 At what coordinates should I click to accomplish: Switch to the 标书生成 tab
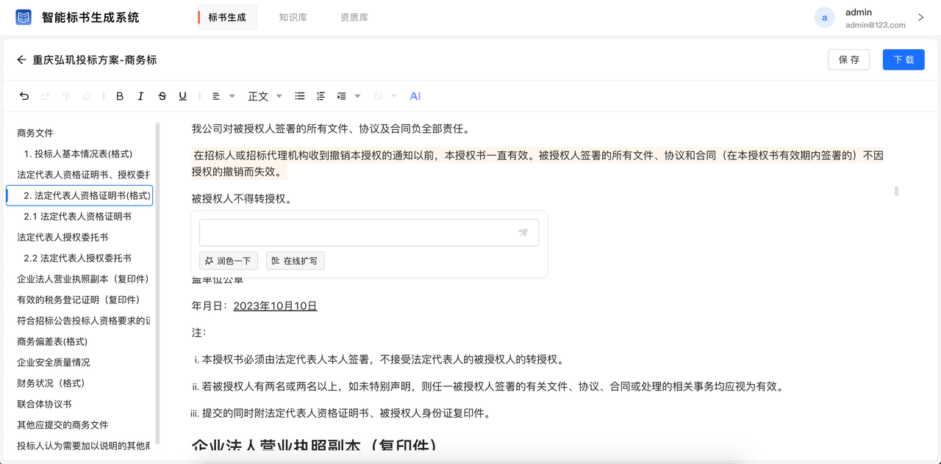(x=227, y=18)
